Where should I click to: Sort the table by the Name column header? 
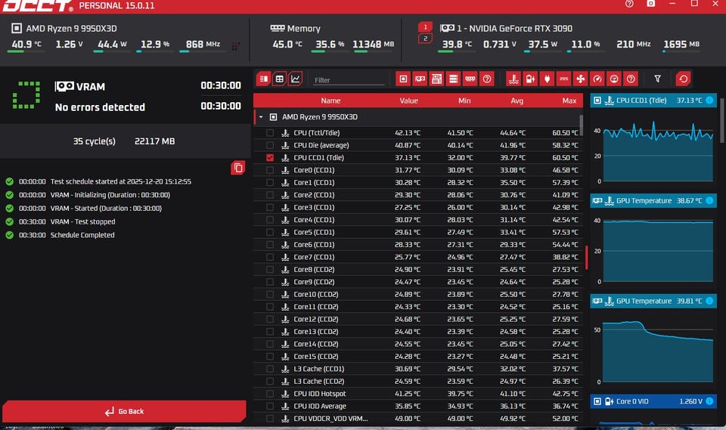pyautogui.click(x=330, y=101)
